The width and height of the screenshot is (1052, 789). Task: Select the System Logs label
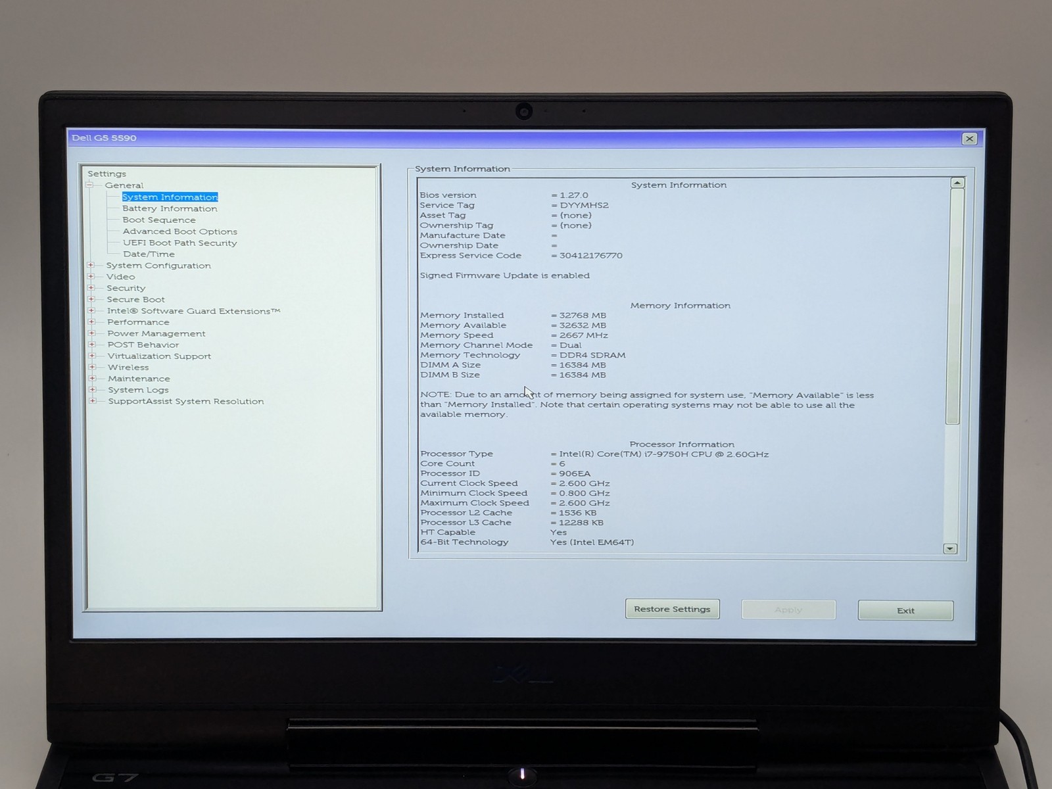(x=138, y=390)
